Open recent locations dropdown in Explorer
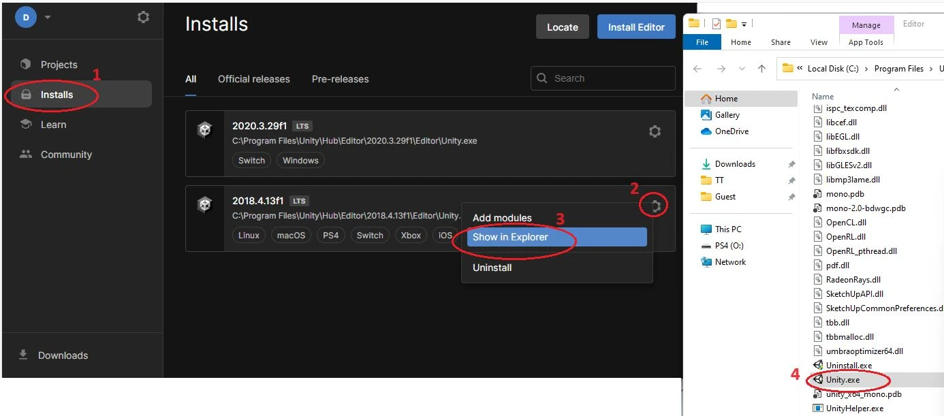 [742, 69]
